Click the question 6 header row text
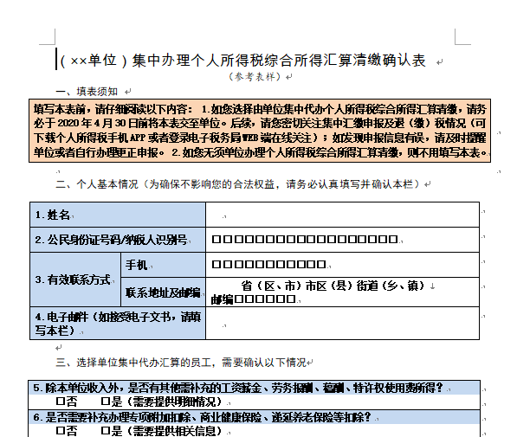 click(202, 417)
